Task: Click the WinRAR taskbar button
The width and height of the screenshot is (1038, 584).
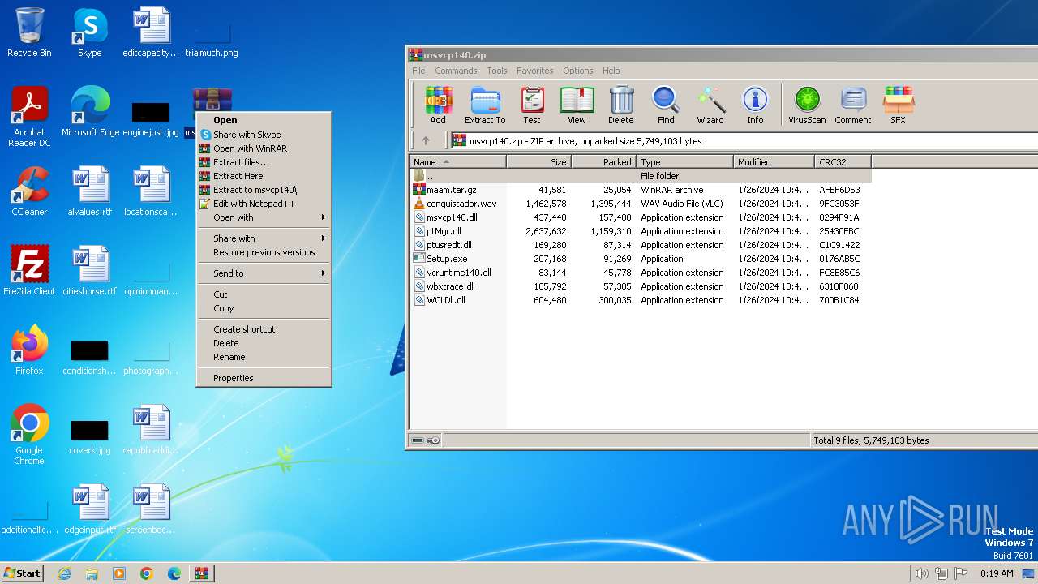Action: (201, 573)
